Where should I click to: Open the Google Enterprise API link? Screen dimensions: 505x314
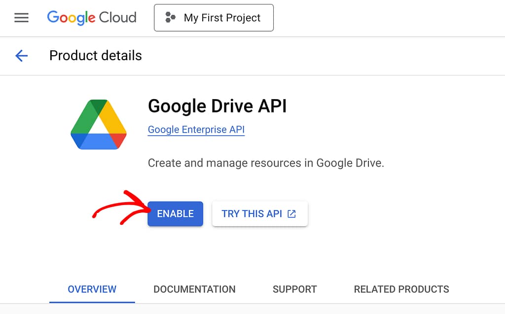(x=196, y=130)
